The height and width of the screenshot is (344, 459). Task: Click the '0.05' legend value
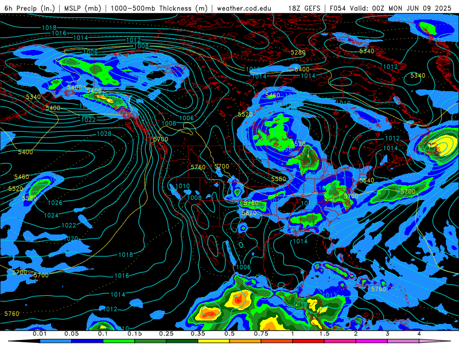(x=71, y=334)
